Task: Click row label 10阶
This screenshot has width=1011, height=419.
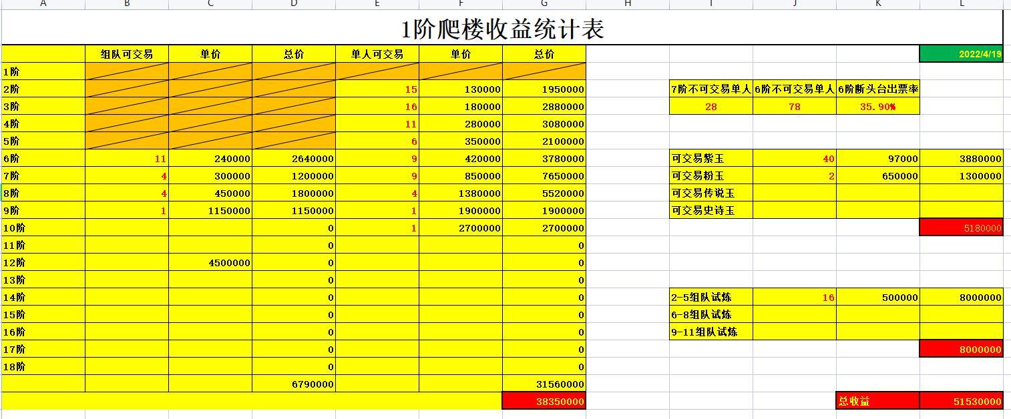Action: [x=43, y=228]
